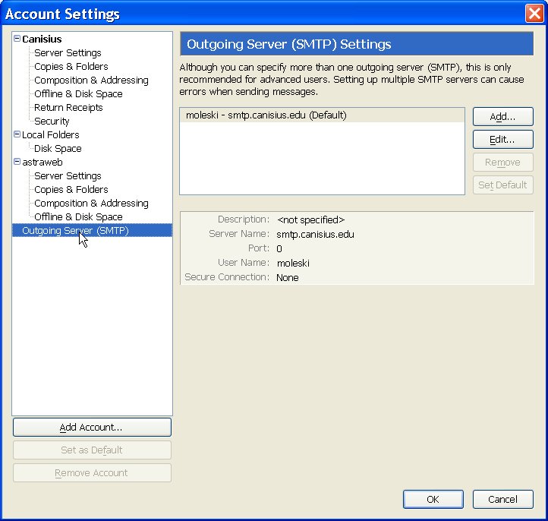The width and height of the screenshot is (548, 521).
Task: Select Security under Canisius
Action: click(x=52, y=121)
